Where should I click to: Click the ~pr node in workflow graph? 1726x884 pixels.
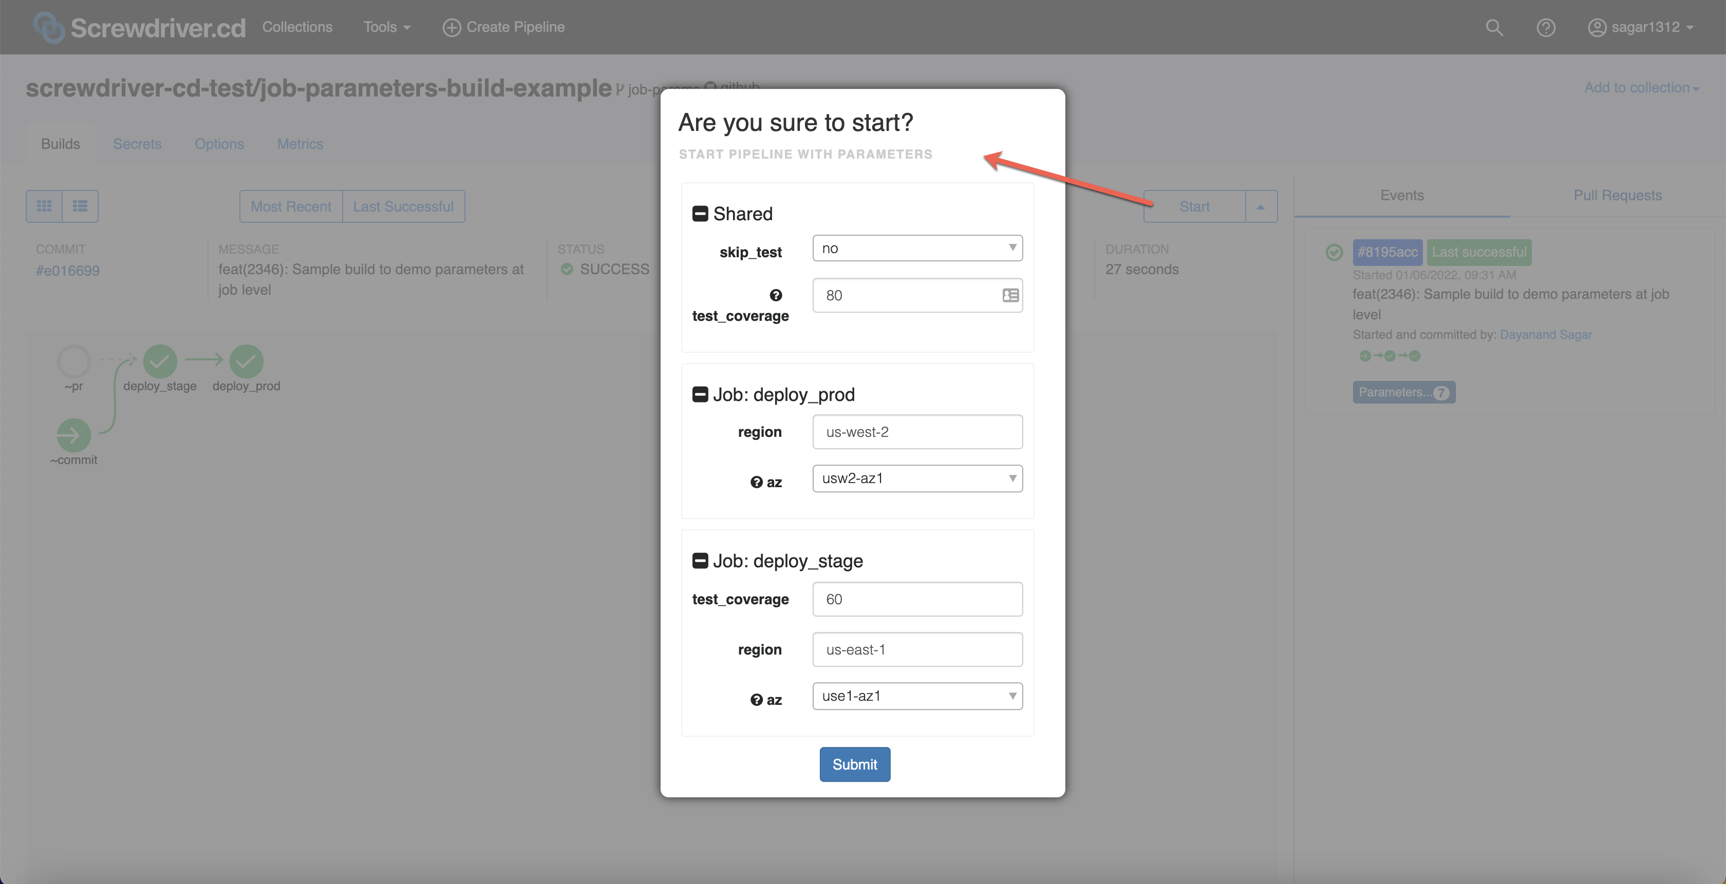[73, 361]
